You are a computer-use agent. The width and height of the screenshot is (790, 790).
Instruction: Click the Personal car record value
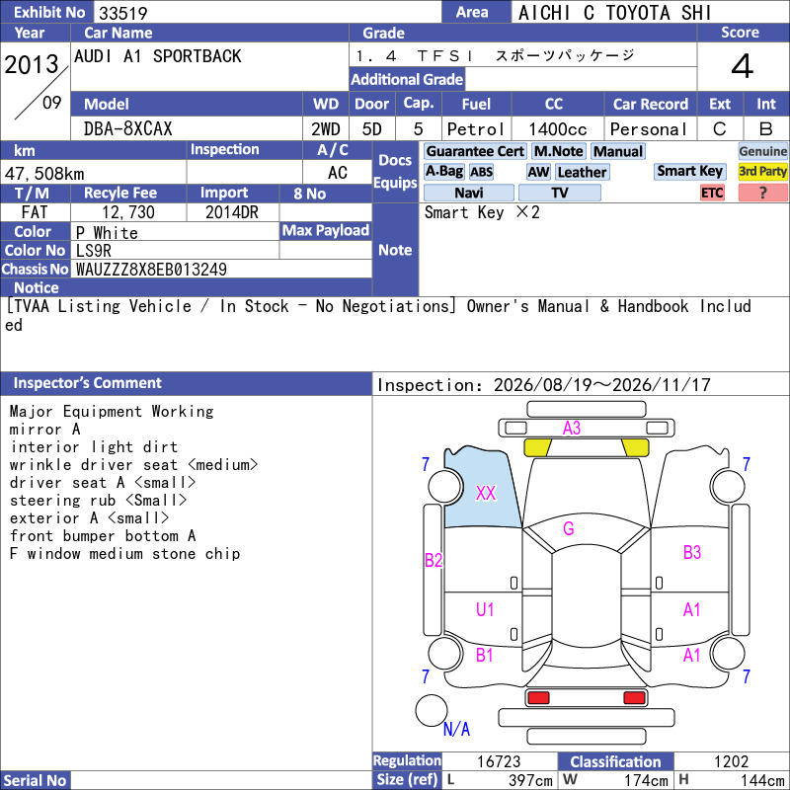click(x=649, y=129)
